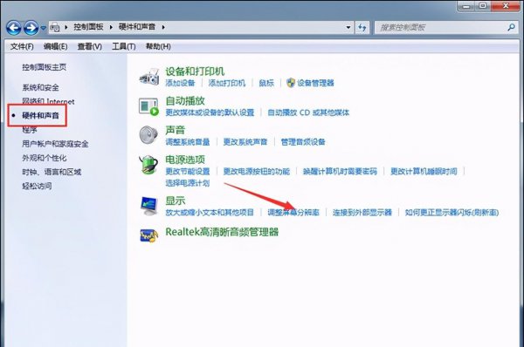Open 设备和打印机 heading
The image size is (524, 347).
point(195,71)
